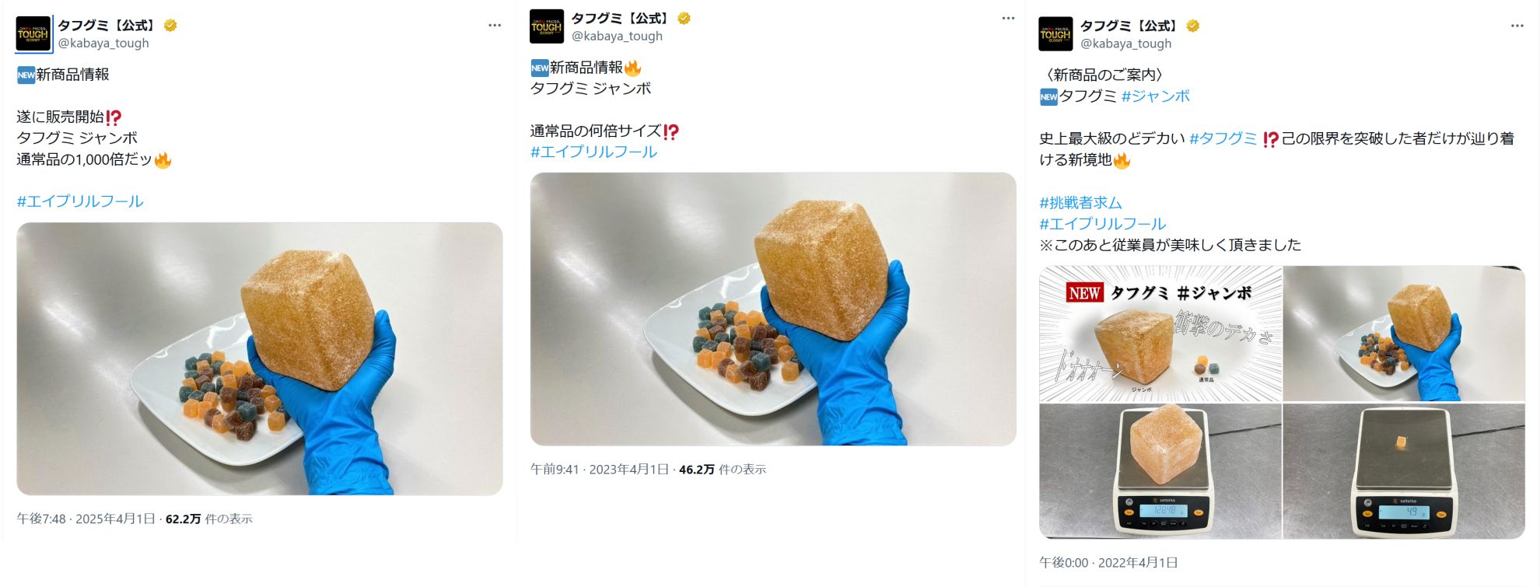Open the 2022 tweet's three-dot more menu
The image size is (1540, 587).
coord(1517,26)
